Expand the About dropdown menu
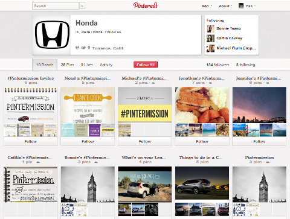The width and height of the screenshot is (290, 219). tap(225, 6)
